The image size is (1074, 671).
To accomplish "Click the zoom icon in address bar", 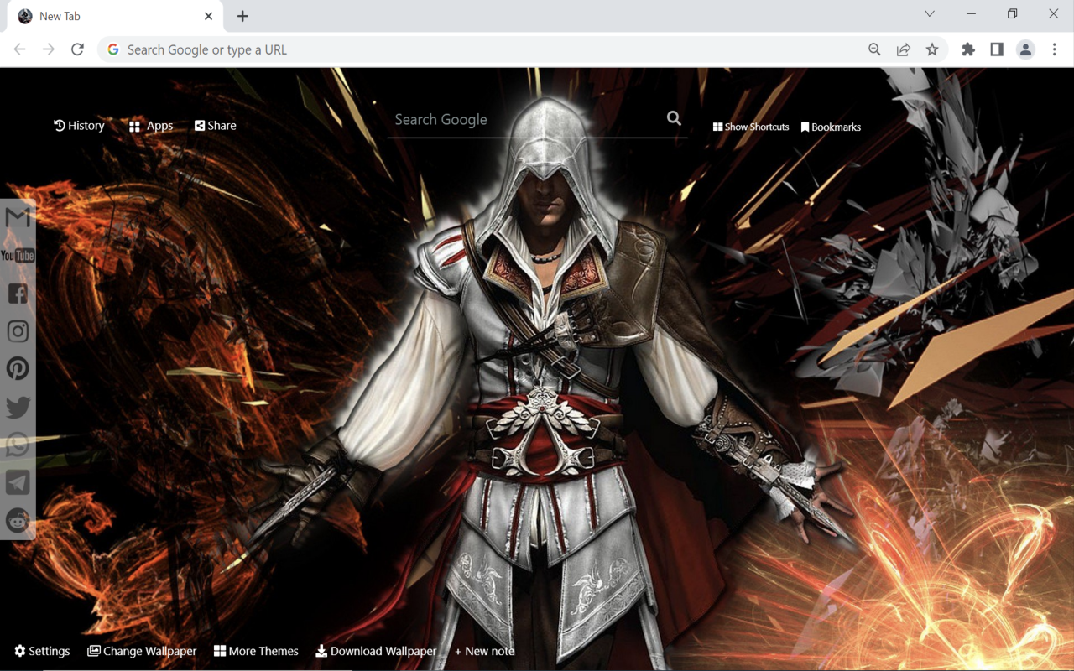I will click(874, 49).
